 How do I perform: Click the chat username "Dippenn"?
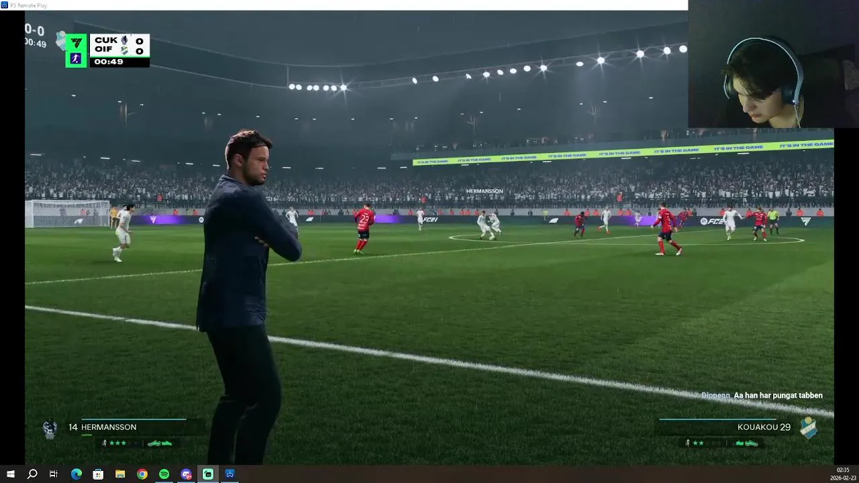pos(715,396)
